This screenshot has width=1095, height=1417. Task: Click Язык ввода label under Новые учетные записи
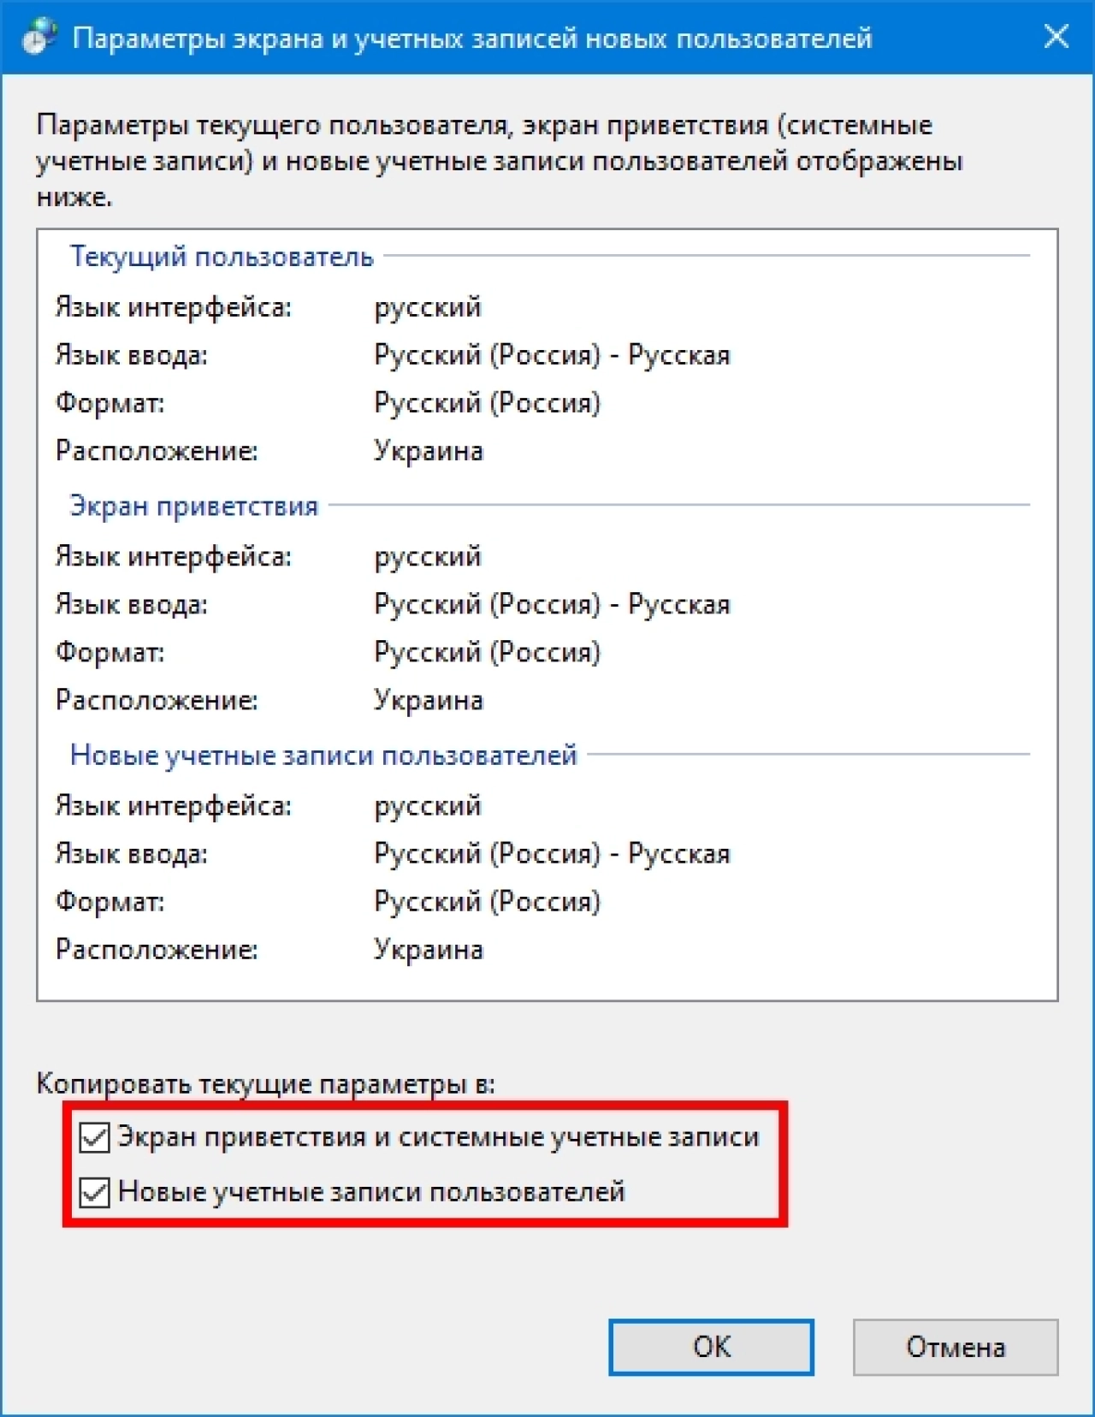(132, 854)
